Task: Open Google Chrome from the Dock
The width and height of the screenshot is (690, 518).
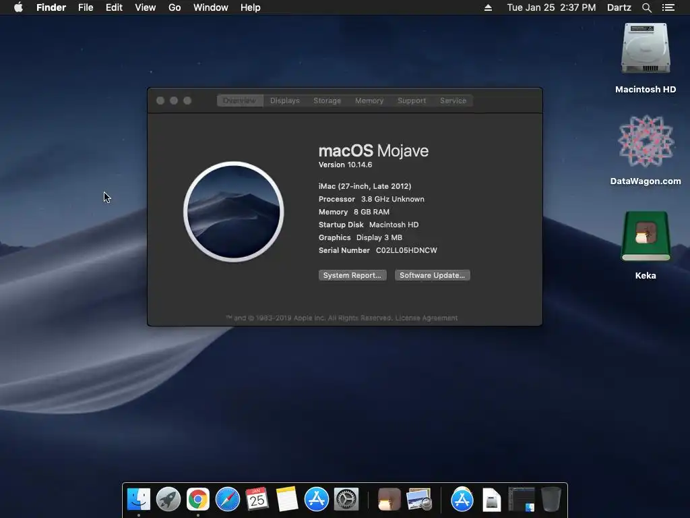Action: coord(198,499)
